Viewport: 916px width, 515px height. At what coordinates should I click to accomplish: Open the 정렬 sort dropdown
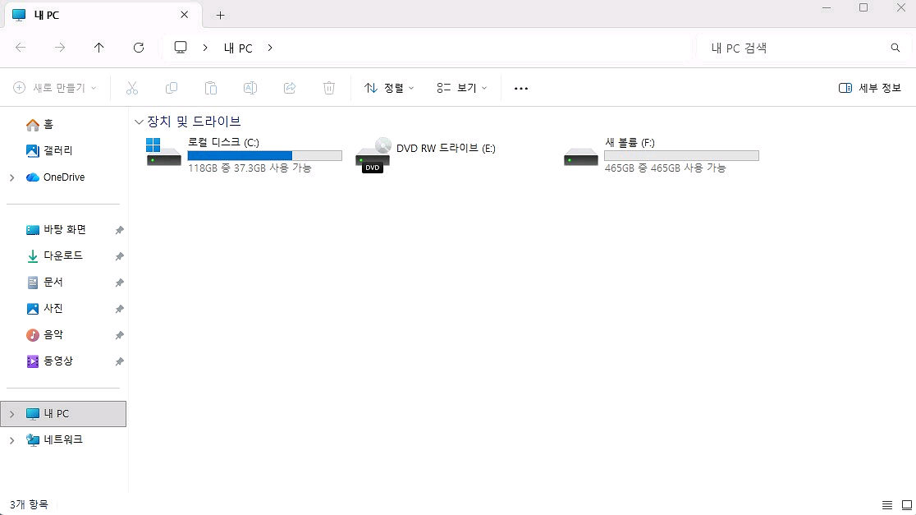pyautogui.click(x=389, y=88)
